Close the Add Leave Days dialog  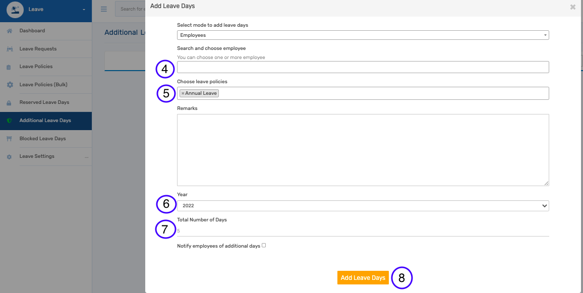point(572,7)
